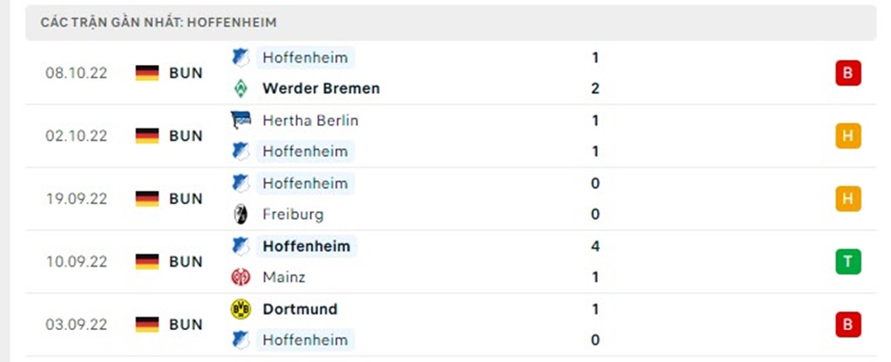This screenshot has height=362, width=891.
Task: Click Hoffenheim in the 10.09.22 match
Action: 307,246
